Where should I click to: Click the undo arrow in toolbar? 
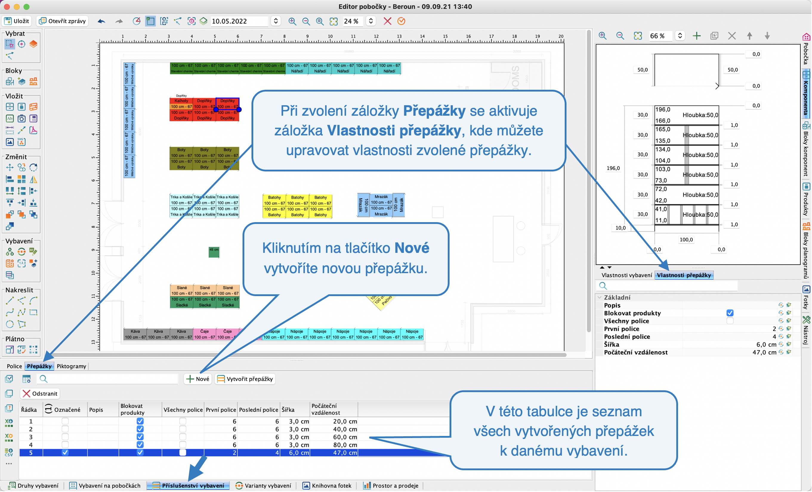point(101,21)
